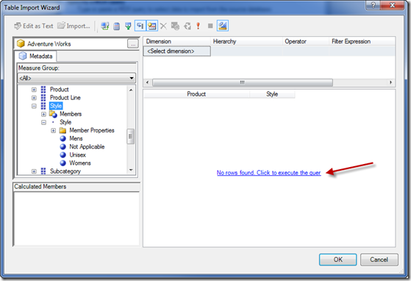411x281 pixels.
Task: Click the metadata tree scroll up arrow
Action: (x=131, y=90)
